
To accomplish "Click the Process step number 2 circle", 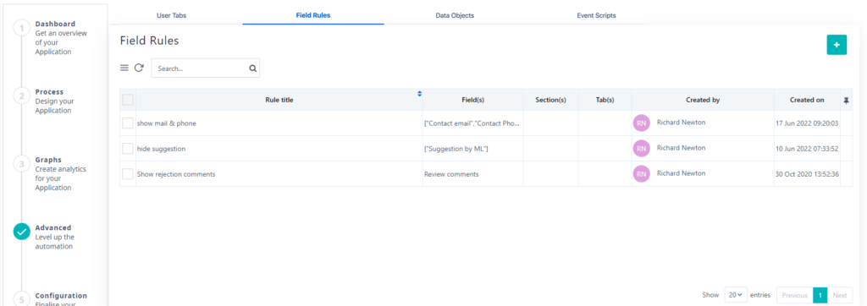I will [x=21, y=96].
